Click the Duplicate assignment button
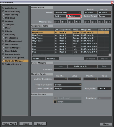 tap(90, 59)
